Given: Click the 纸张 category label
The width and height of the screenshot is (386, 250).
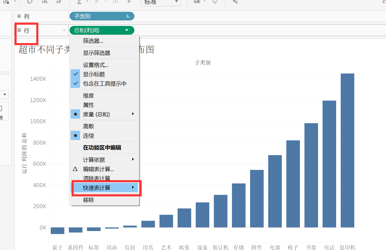Looking at the screenshot, I should (184, 247).
